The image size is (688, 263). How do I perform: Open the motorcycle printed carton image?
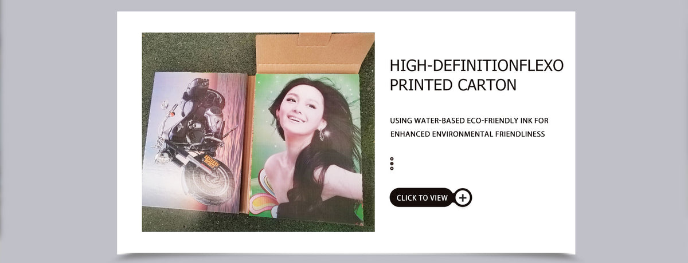pos(194,142)
